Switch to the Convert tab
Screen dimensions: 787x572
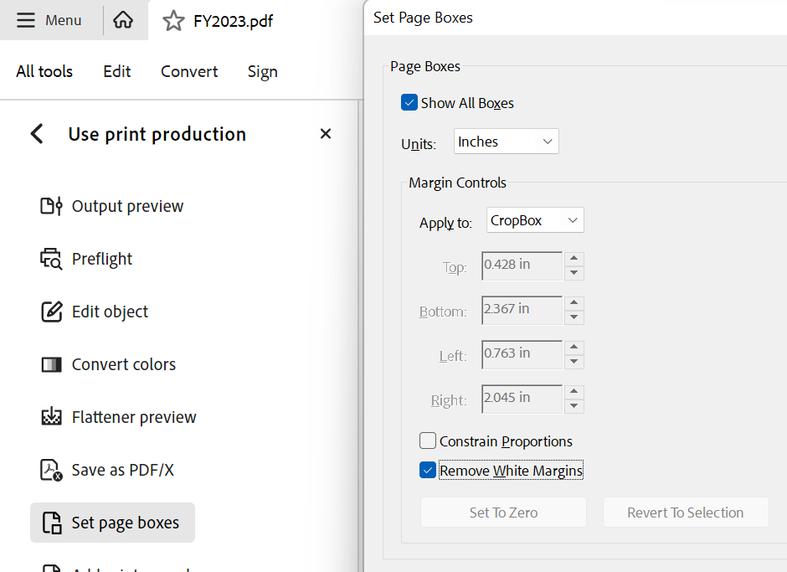[x=189, y=72]
